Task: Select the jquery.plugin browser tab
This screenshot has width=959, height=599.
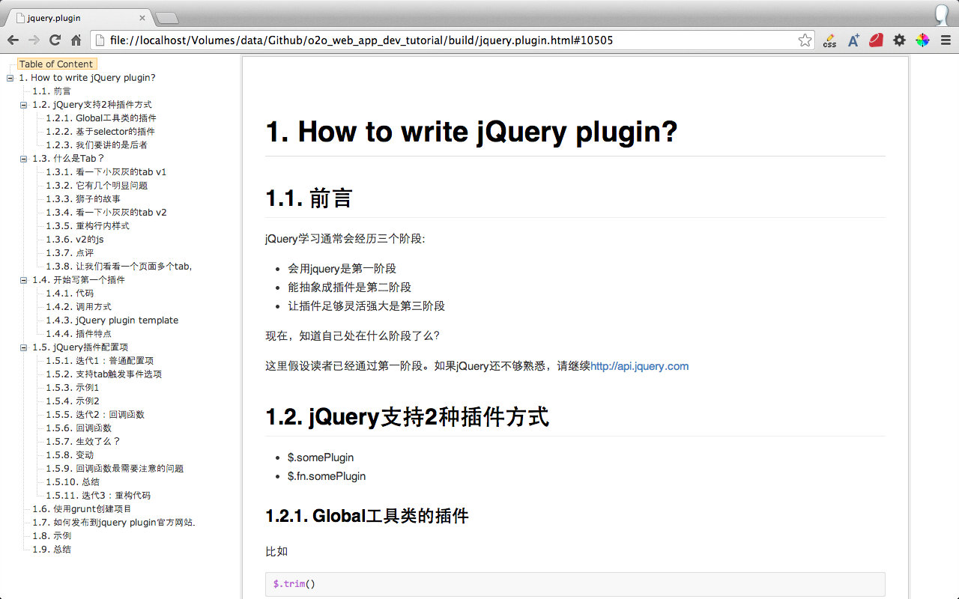Action: coord(78,18)
